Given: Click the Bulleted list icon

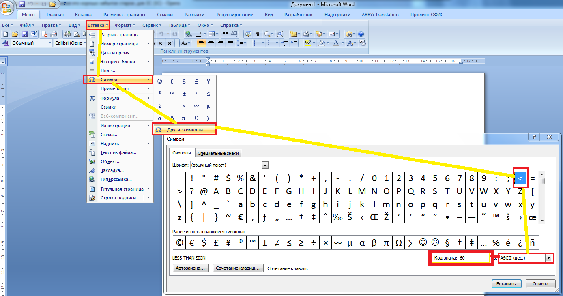Looking at the screenshot, I should (x=270, y=43).
